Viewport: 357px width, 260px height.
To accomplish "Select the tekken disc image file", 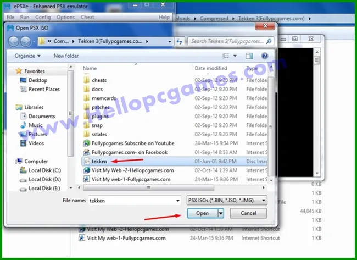I will click(x=99, y=161).
